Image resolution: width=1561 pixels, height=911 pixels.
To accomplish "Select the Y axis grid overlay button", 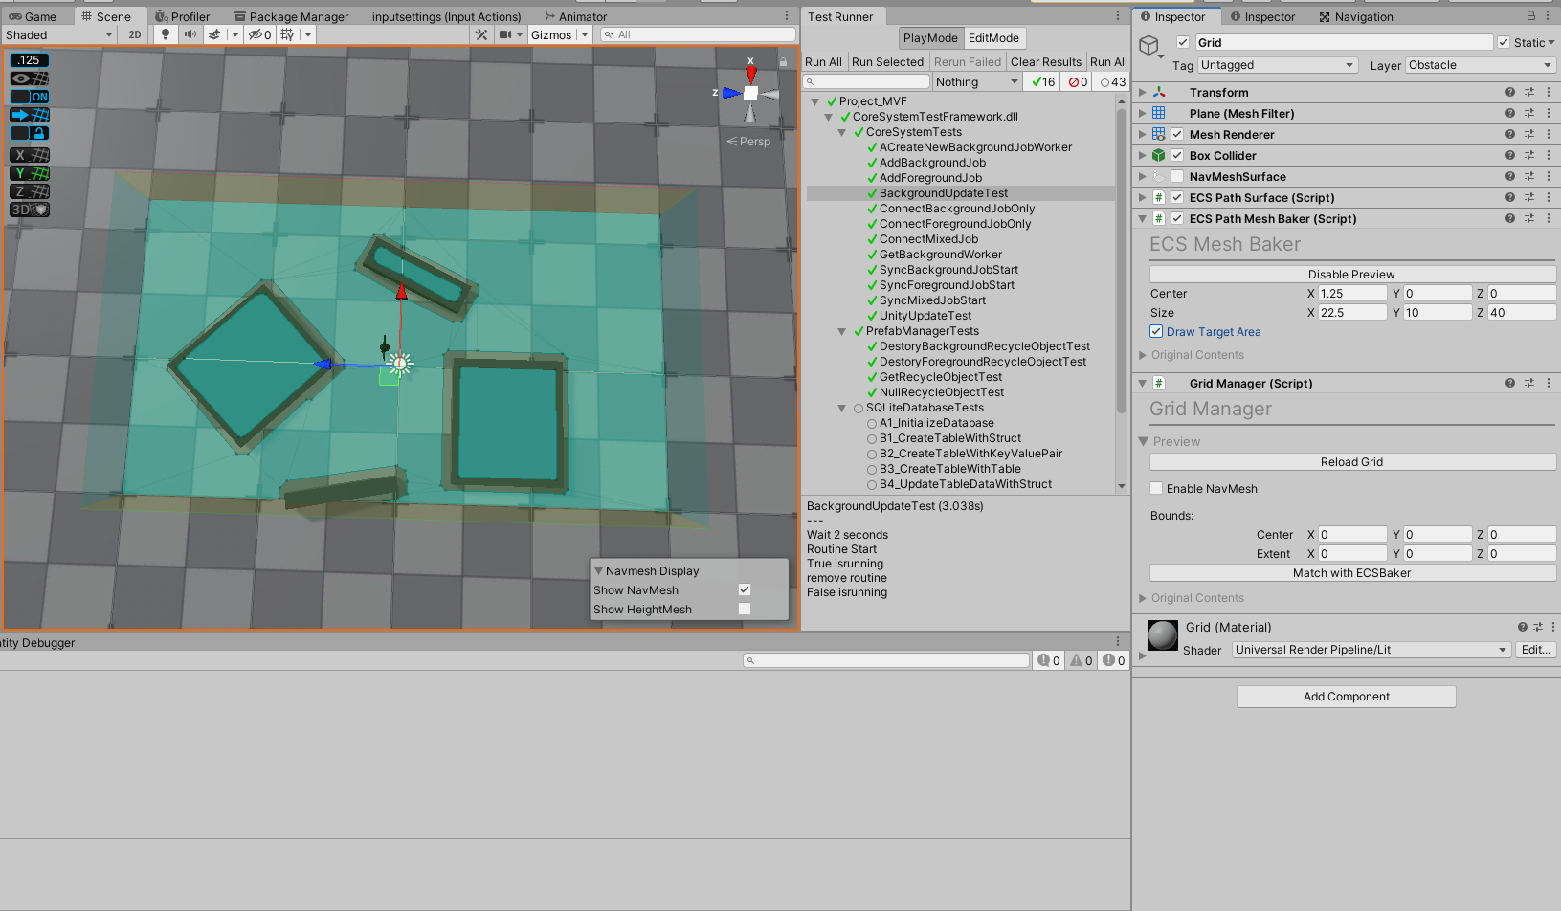I will (29, 173).
